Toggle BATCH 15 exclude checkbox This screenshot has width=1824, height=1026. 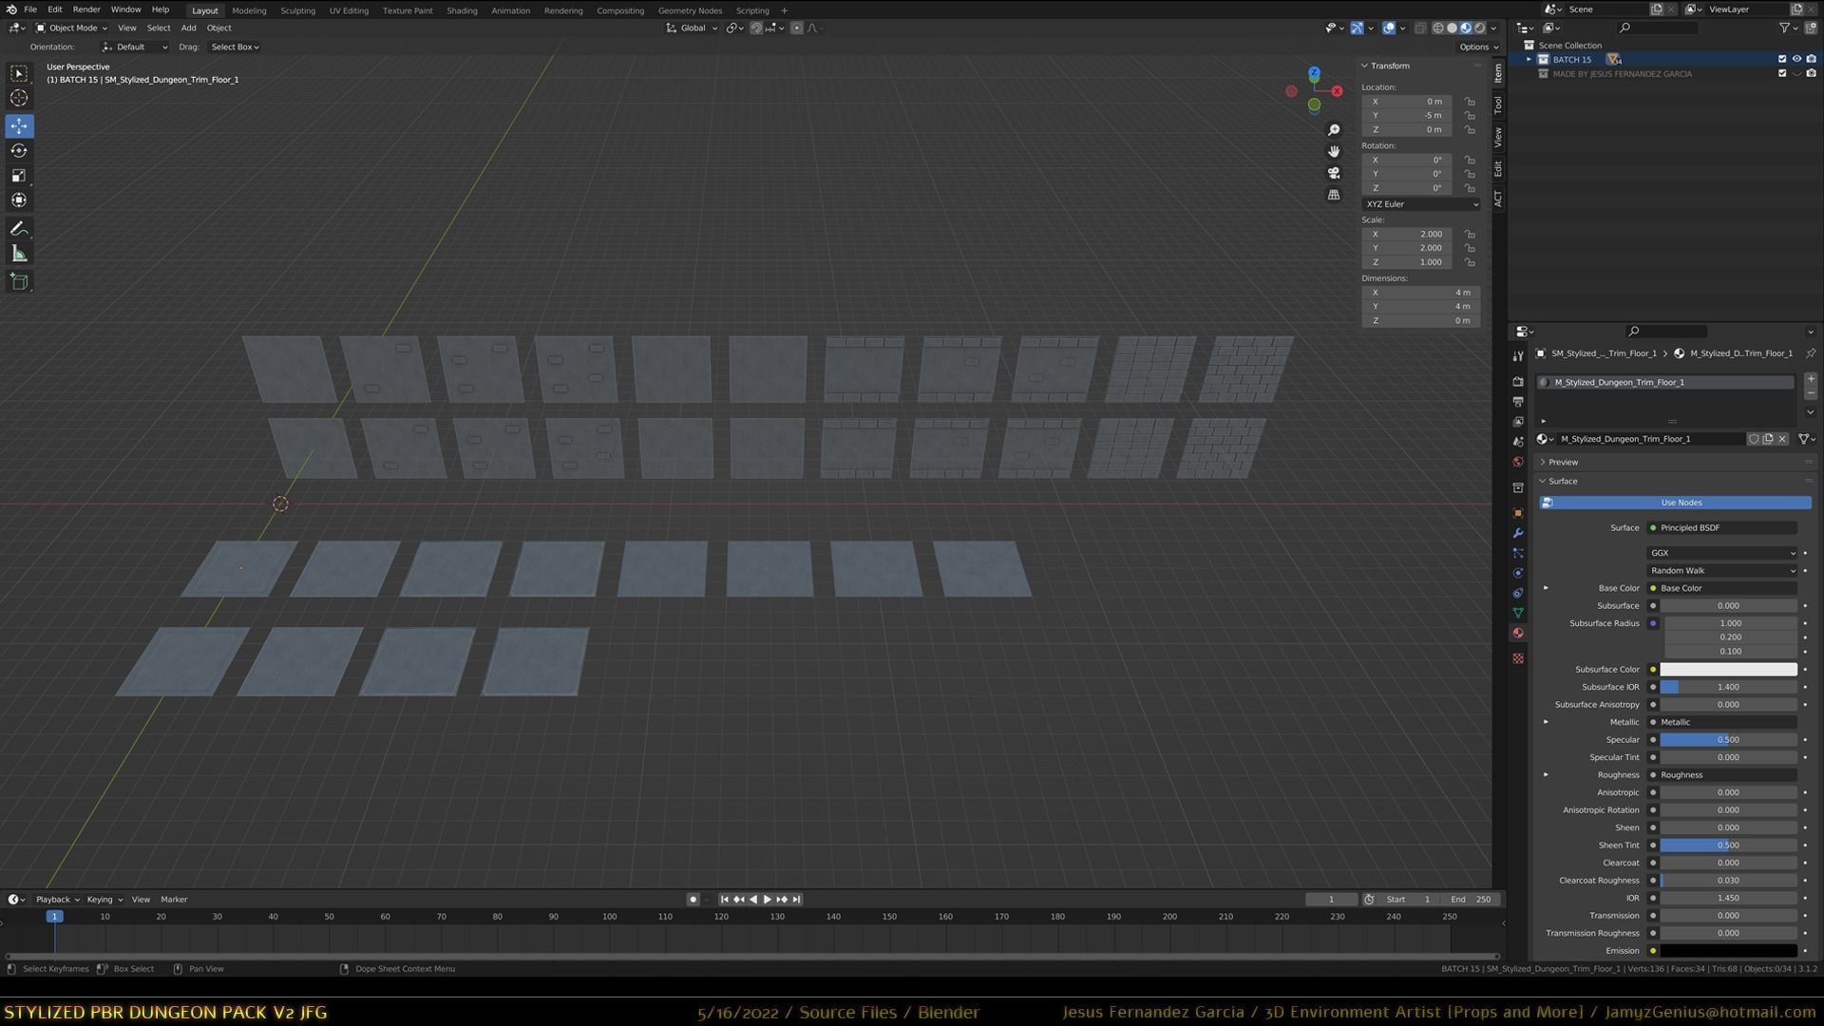1782,59
